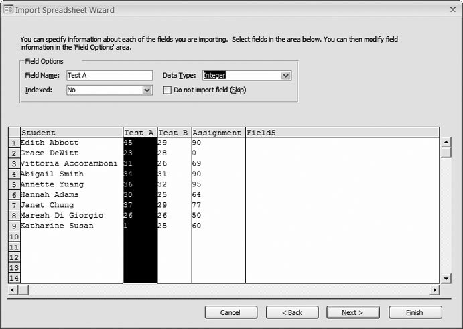This screenshot has width=463, height=329.
Task: Close the Import Spreadsheet Wizard dialog
Action: click(x=450, y=10)
